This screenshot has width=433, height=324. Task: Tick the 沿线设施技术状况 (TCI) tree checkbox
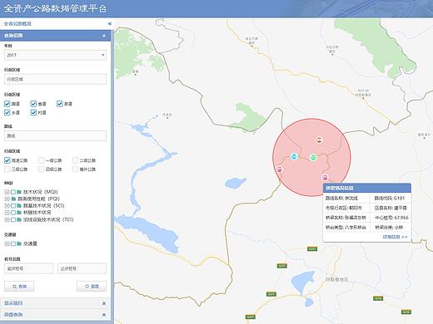(13, 219)
